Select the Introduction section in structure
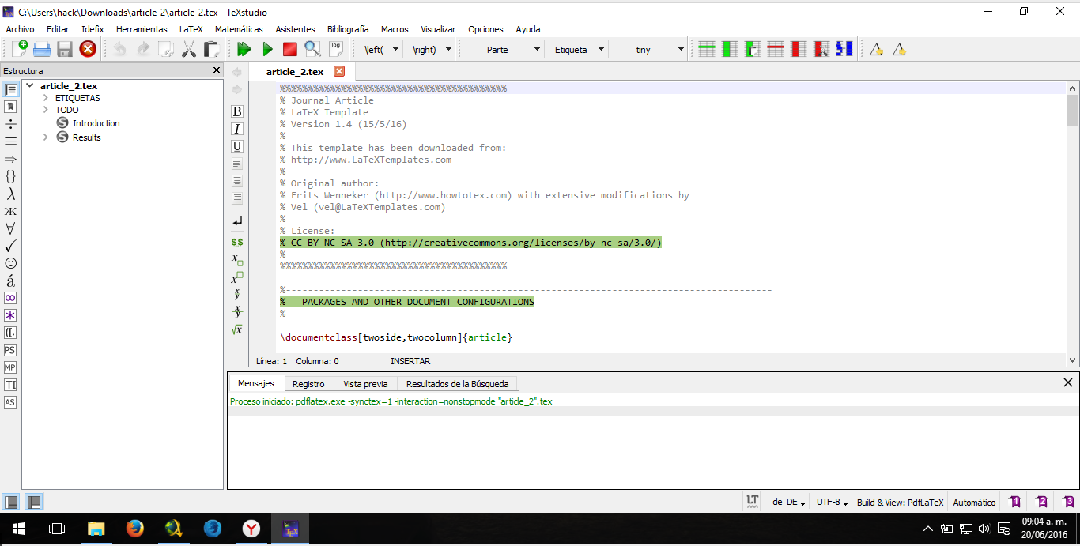The width and height of the screenshot is (1080, 546). [96, 123]
